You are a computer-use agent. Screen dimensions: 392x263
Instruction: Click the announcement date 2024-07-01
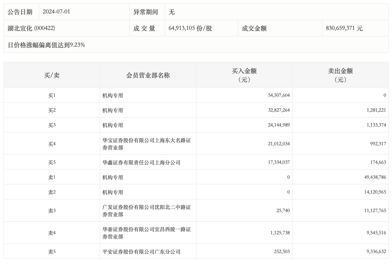(56, 12)
